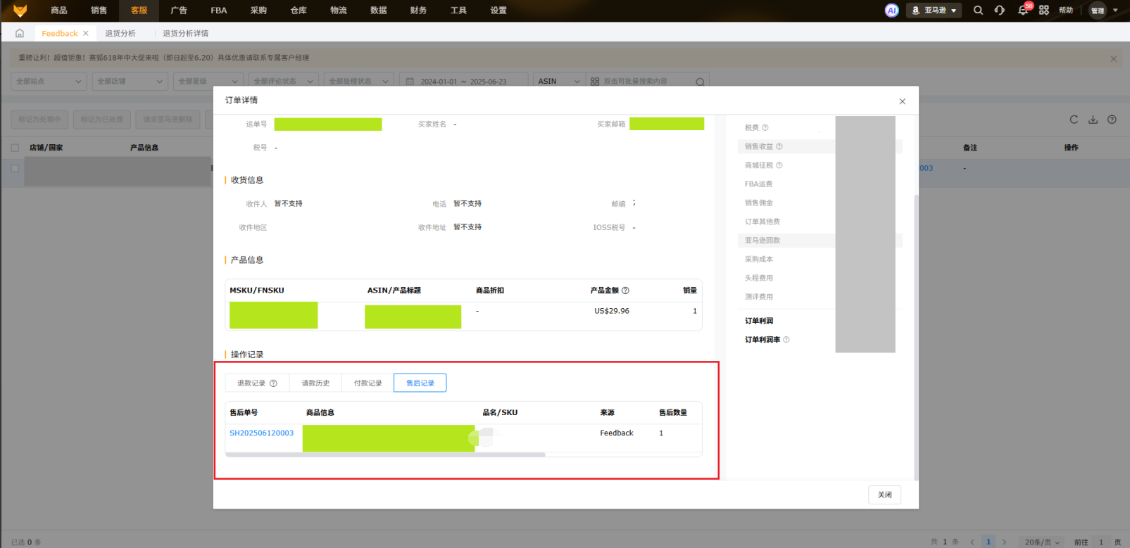1130x548 pixels.
Task: Click the help icon next to 销售收益
Action: pyautogui.click(x=779, y=146)
